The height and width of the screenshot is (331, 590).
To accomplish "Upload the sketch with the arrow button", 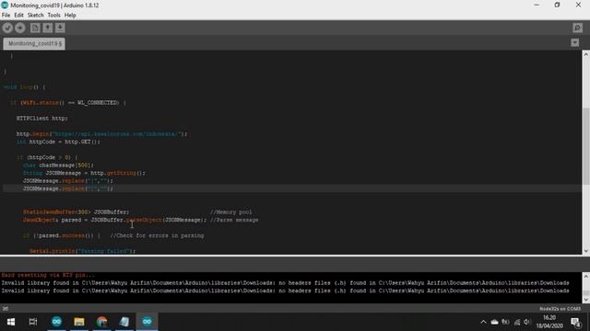I will coord(20,28).
